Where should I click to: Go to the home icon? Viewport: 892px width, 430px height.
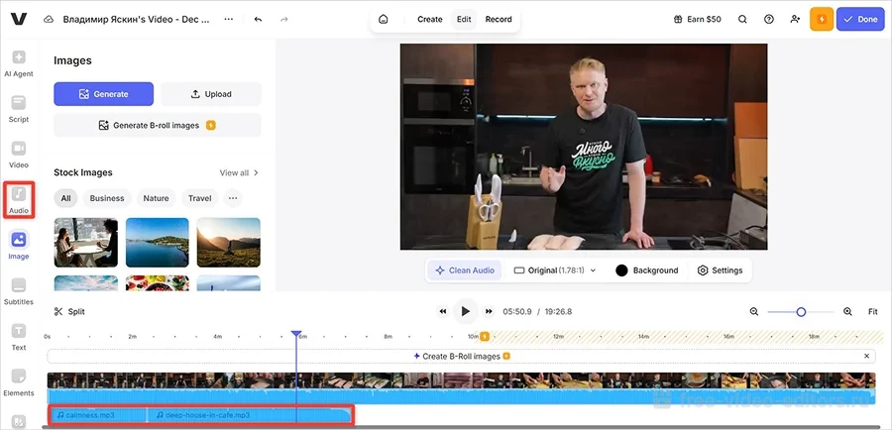click(384, 20)
